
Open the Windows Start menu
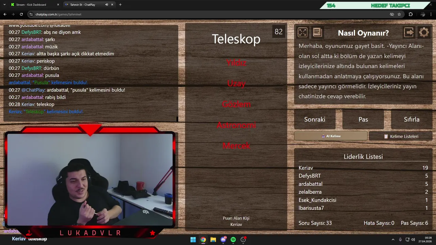click(x=193, y=240)
